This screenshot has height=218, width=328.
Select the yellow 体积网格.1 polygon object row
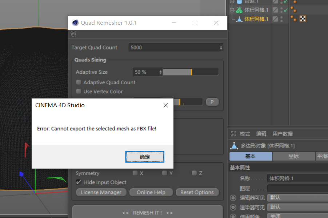coord(256,19)
